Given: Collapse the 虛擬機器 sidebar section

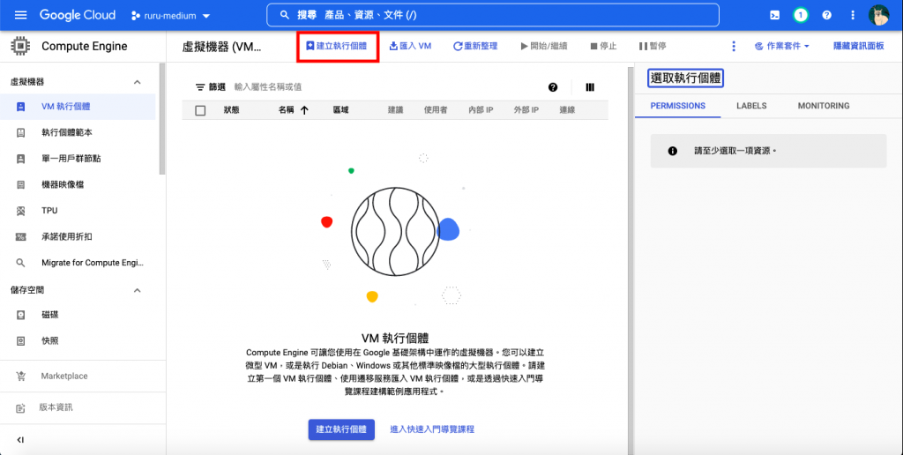Looking at the screenshot, I should pyautogui.click(x=137, y=82).
